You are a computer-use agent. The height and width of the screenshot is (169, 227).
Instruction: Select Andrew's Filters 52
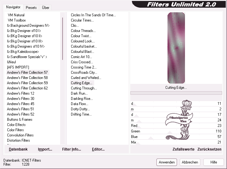[x=21, y=114]
